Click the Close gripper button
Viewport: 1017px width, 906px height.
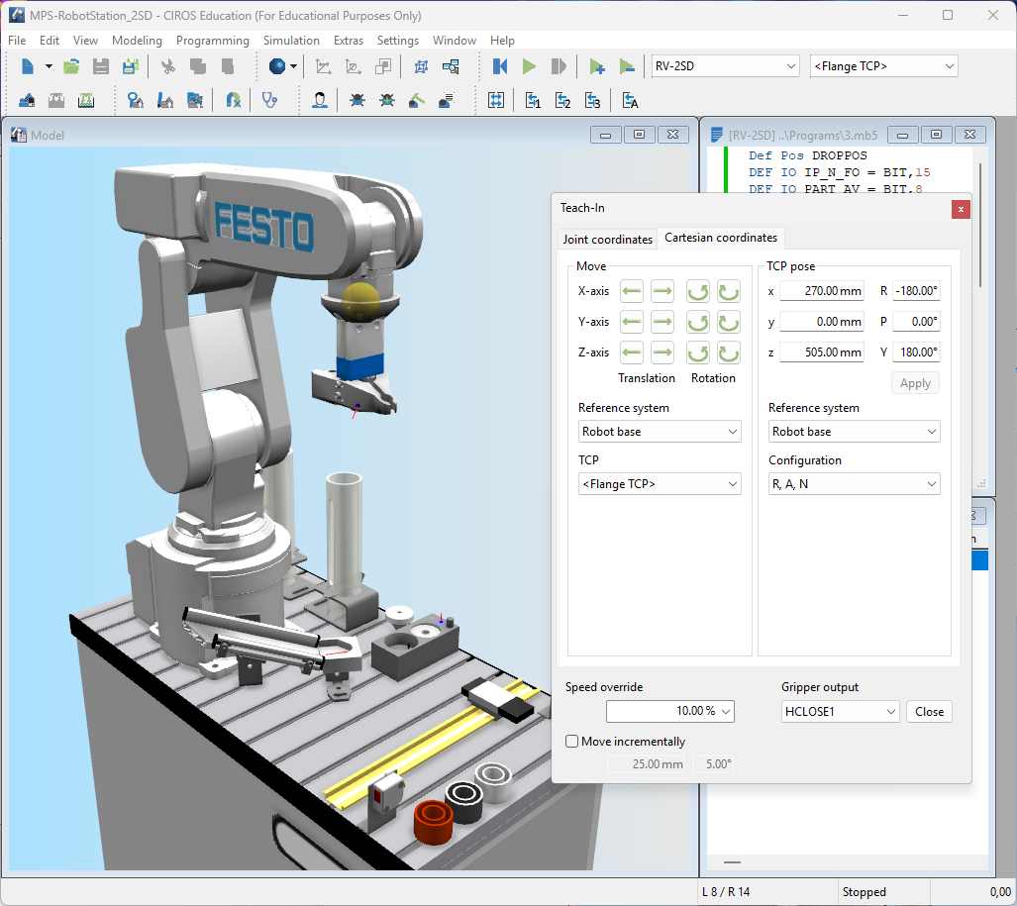929,712
